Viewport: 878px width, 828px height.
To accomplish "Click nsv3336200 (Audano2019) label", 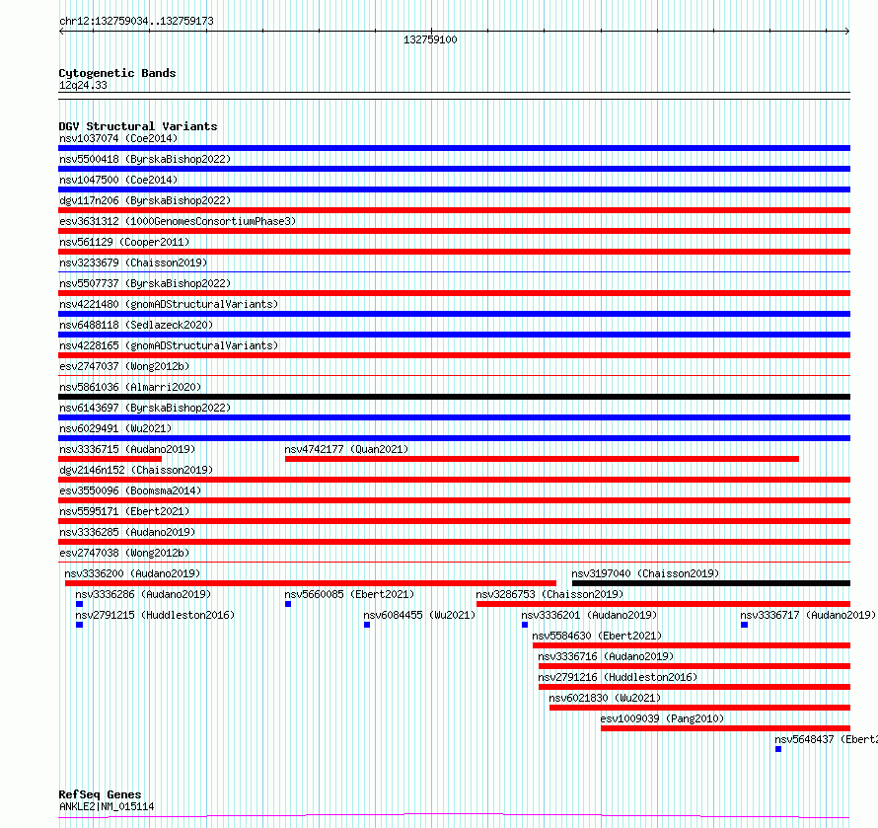I will tap(132, 573).
